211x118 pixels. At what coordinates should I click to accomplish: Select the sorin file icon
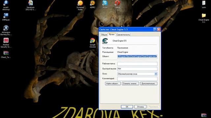(x=204, y=4)
